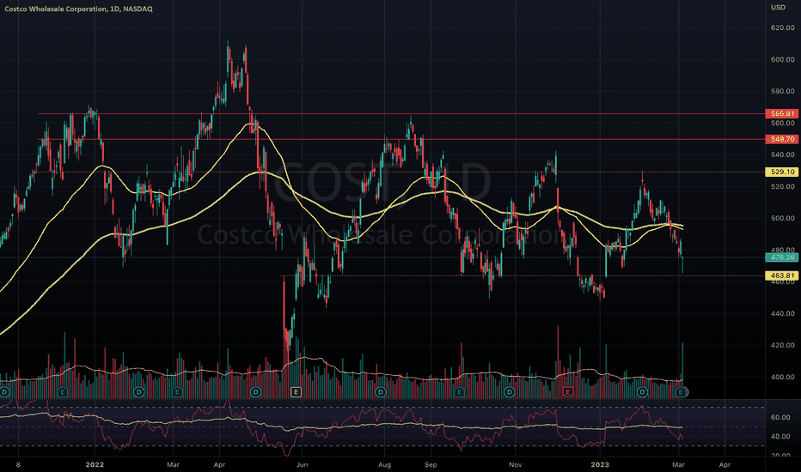Select the upper red horizontal line at 565.91
This screenshot has height=472, width=801.
(401, 113)
